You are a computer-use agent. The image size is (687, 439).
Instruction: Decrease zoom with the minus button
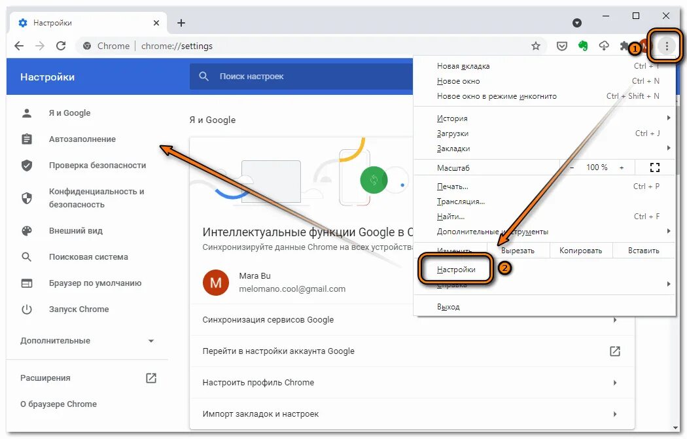572,167
